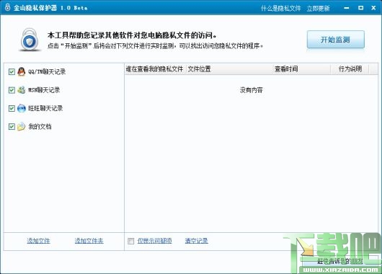Click the Wangwang chat icon
The height and width of the screenshot is (274, 382).
coord(22,108)
